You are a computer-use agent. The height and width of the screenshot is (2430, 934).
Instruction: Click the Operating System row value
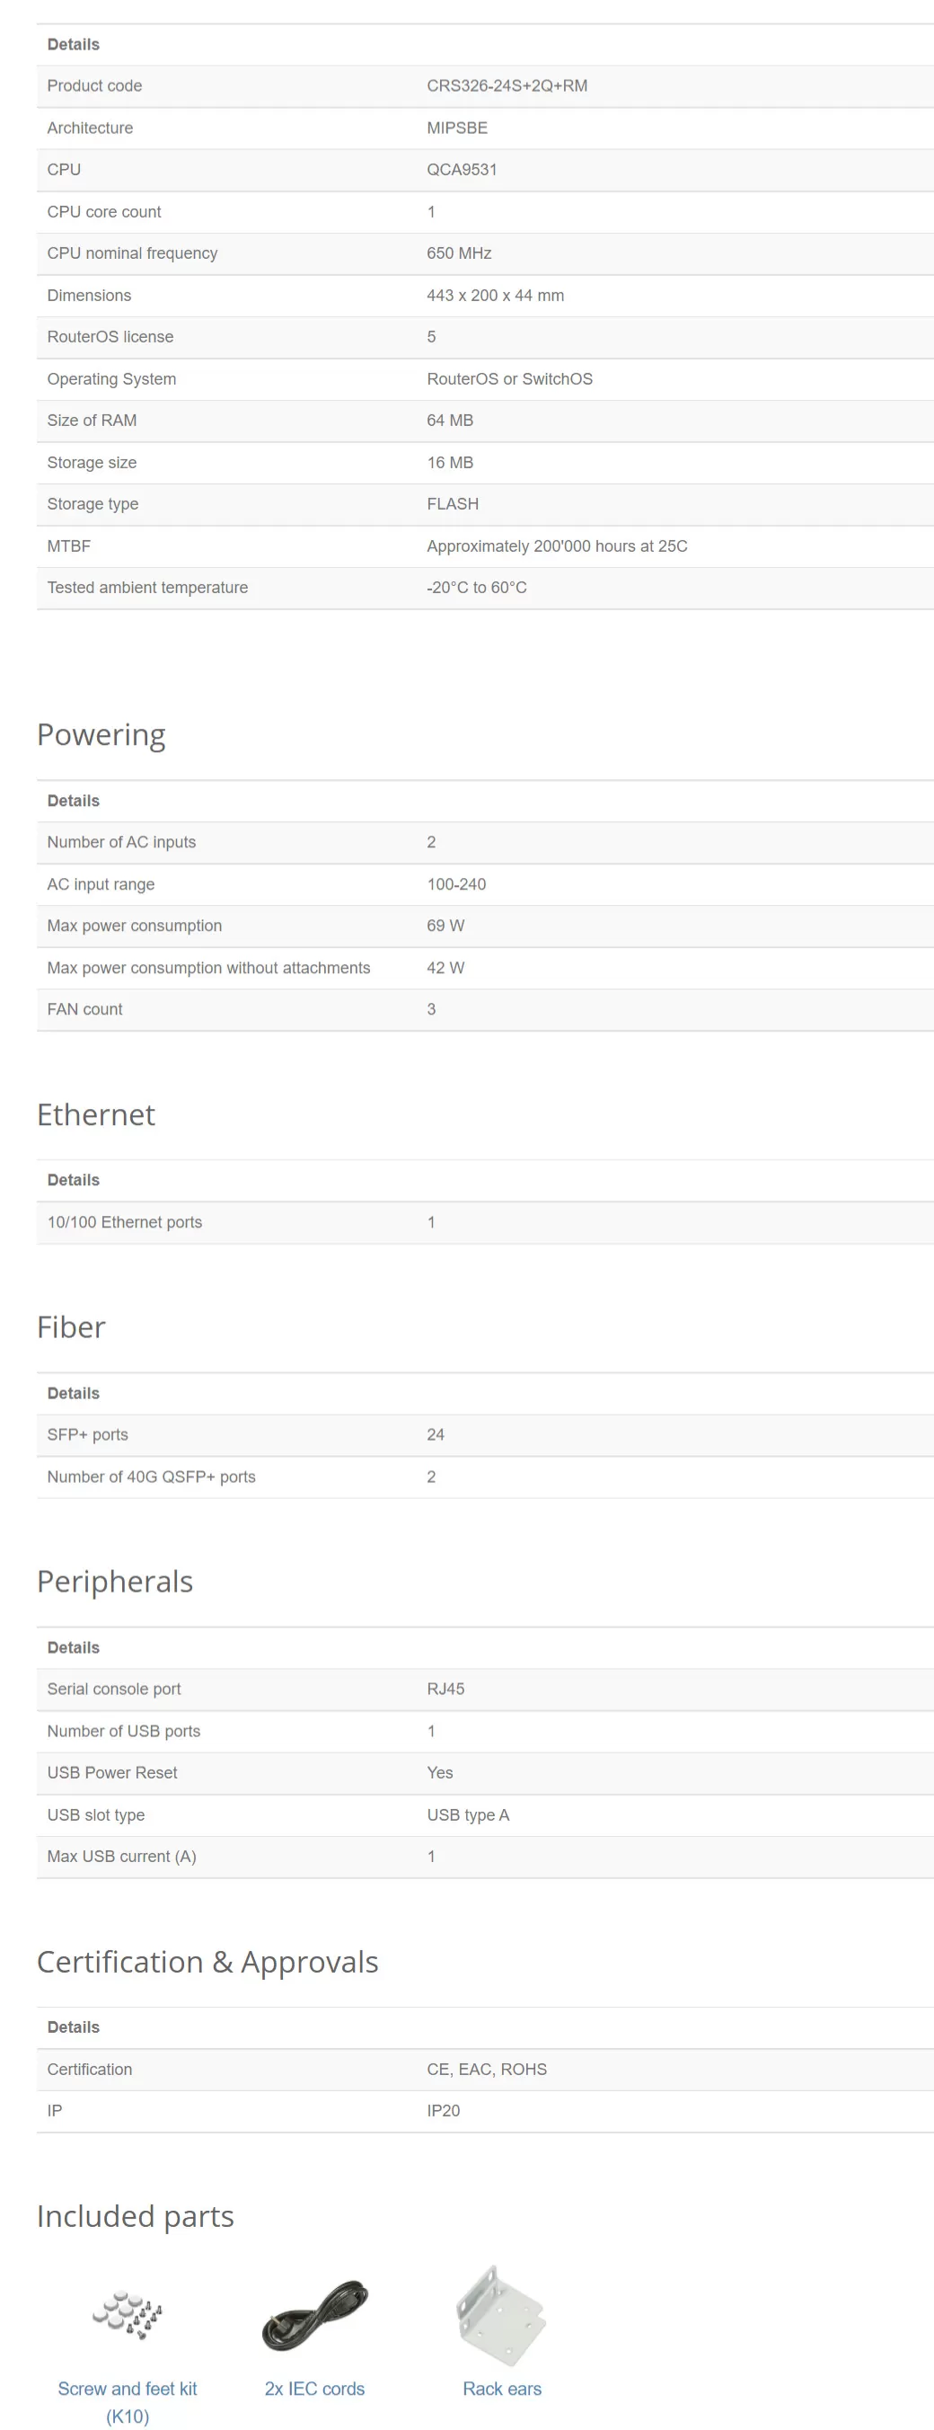click(x=510, y=379)
